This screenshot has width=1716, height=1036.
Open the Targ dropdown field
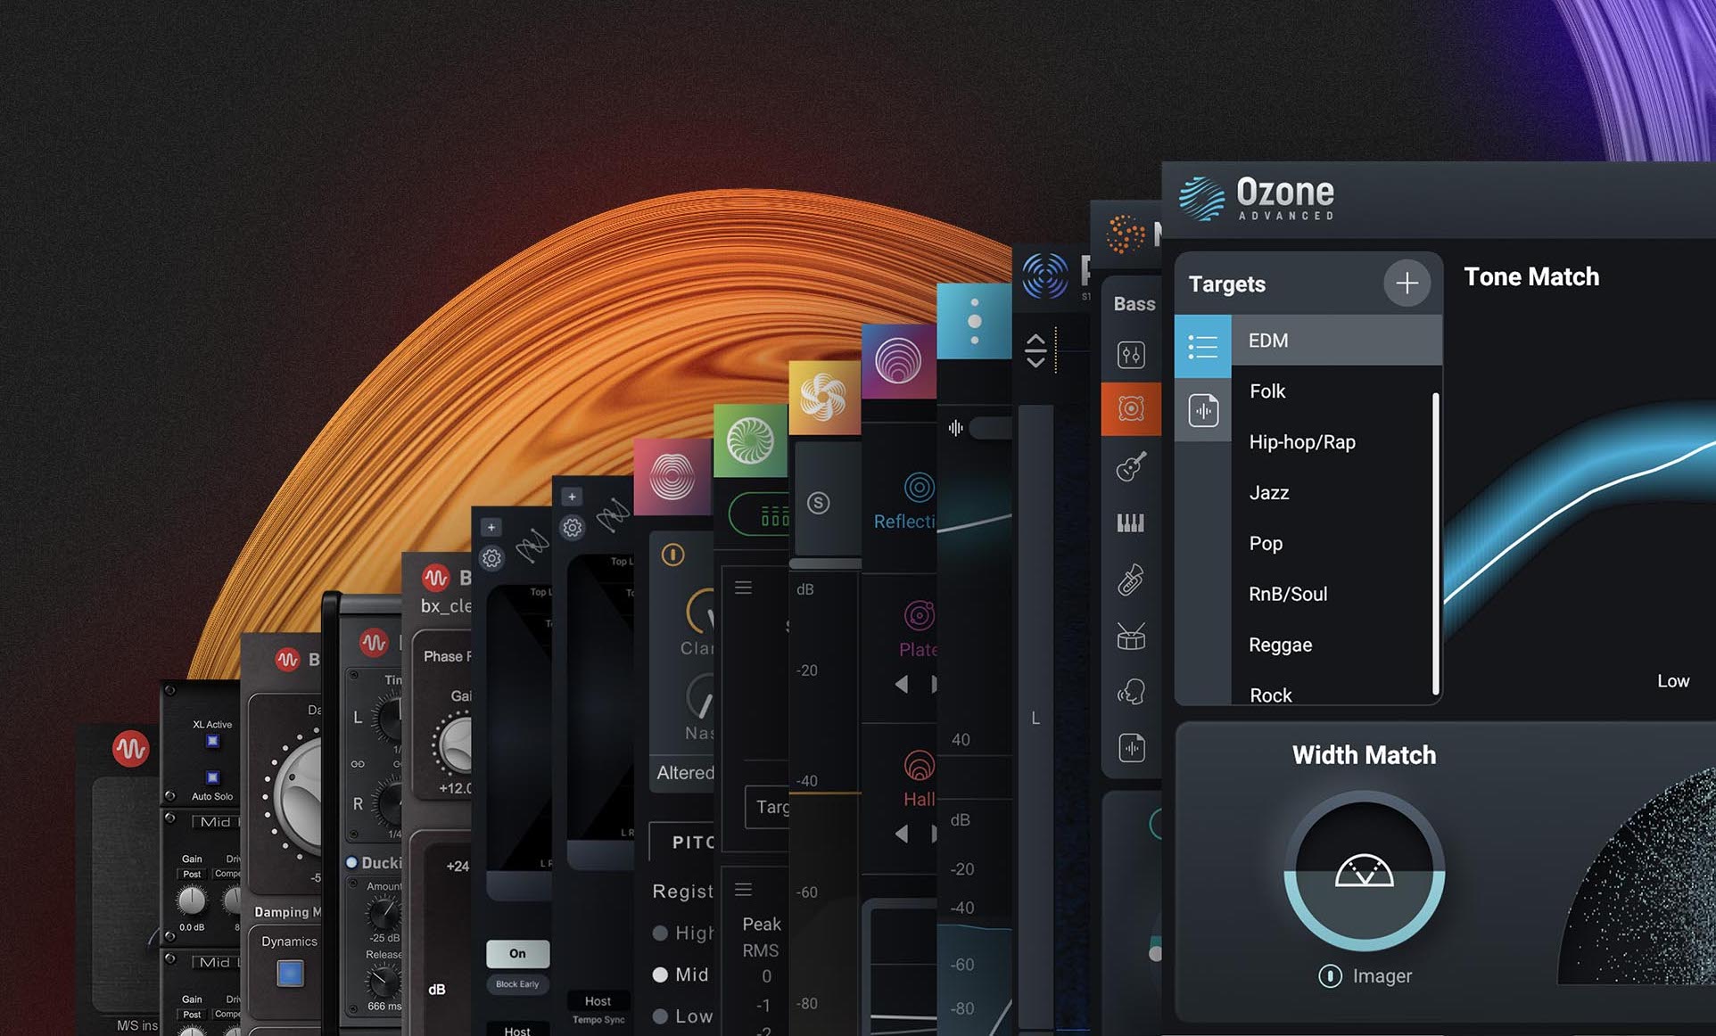click(767, 807)
